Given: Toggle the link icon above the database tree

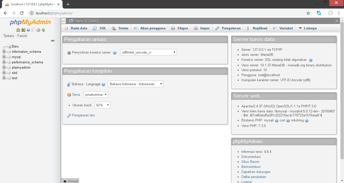Looking at the screenshot, I should pos(52,40).
